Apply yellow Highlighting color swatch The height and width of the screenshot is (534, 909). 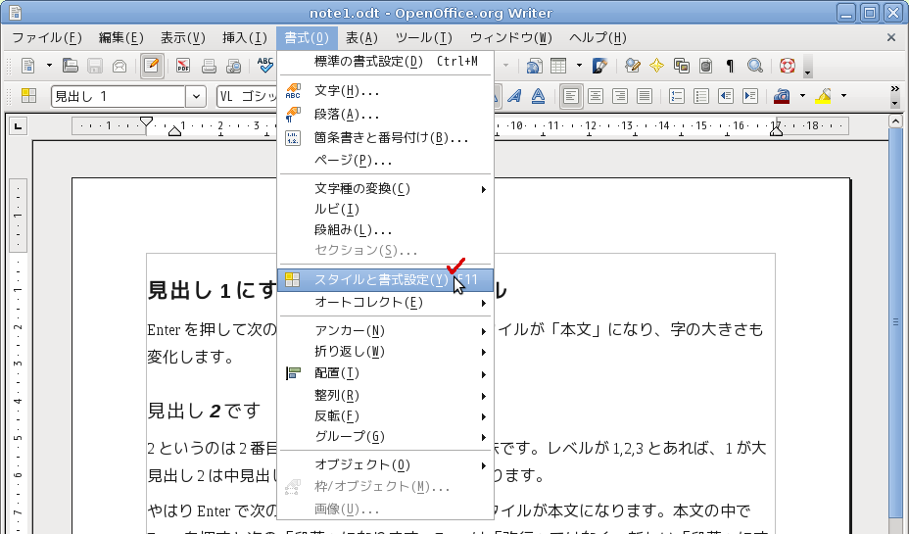click(823, 96)
